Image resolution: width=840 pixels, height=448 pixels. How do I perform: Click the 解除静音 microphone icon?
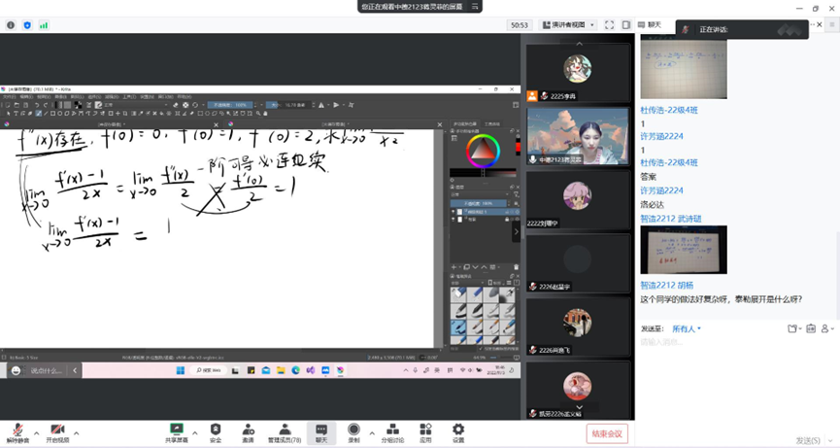click(17, 430)
